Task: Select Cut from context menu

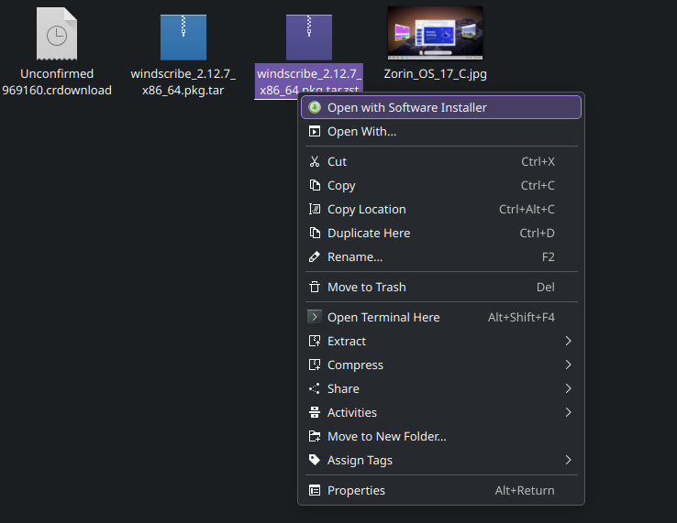Action: click(x=441, y=161)
